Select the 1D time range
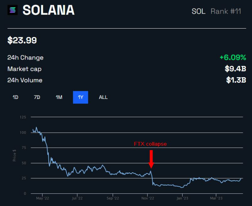Screen dimensions: 252x206 pyautogui.click(x=15, y=97)
